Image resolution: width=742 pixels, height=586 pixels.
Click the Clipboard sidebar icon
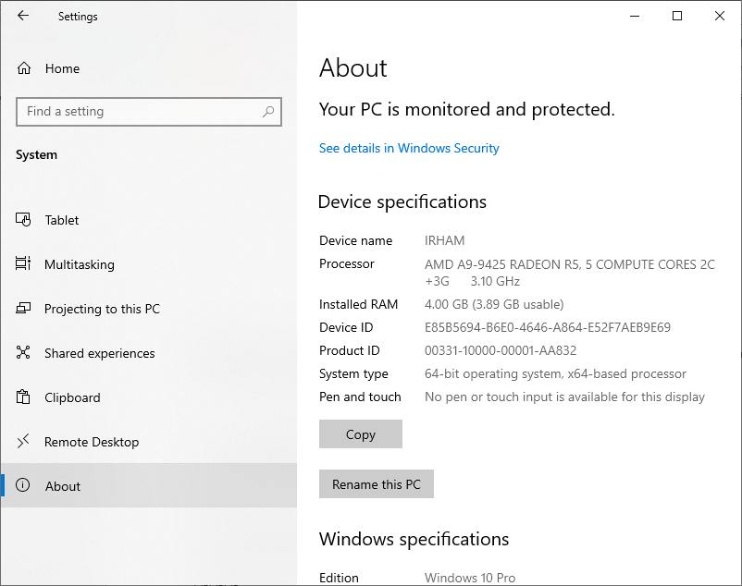pyautogui.click(x=23, y=397)
